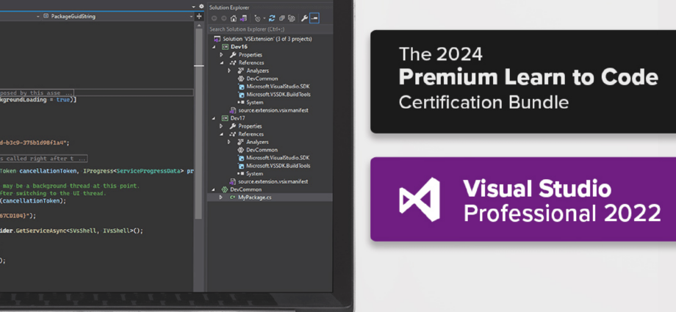Image resolution: width=676 pixels, height=312 pixels.
Task: Click the Sync with Active Document icon
Action: tap(271, 18)
